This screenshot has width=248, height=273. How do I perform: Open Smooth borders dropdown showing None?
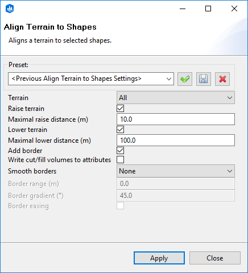coord(176,171)
